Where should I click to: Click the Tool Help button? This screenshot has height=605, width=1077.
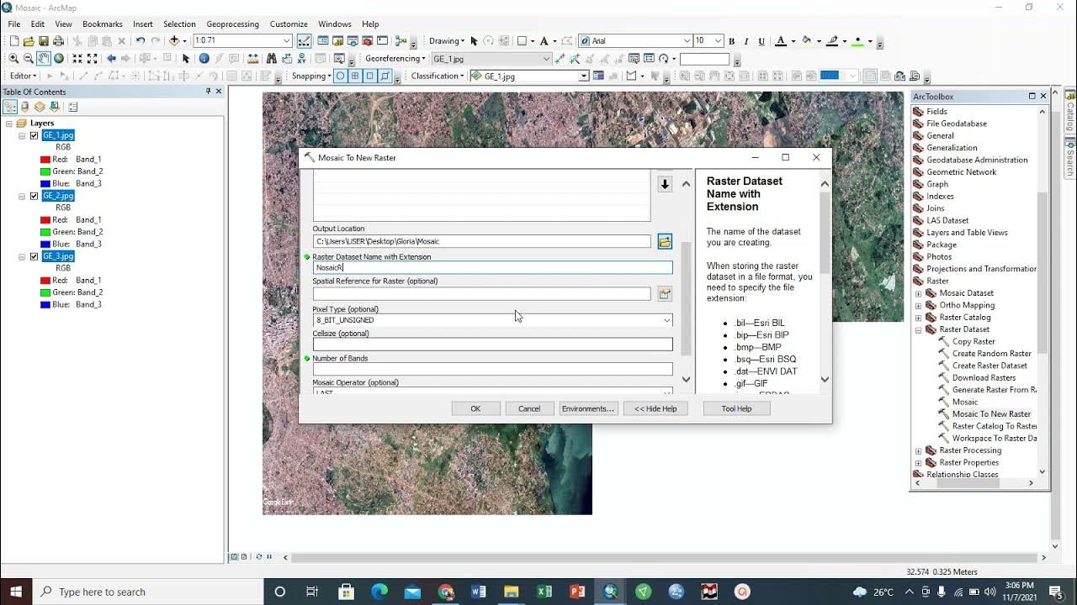click(x=736, y=408)
